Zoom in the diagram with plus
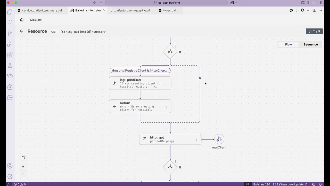Image resolution: width=330 pixels, height=186 pixels. click(23, 167)
